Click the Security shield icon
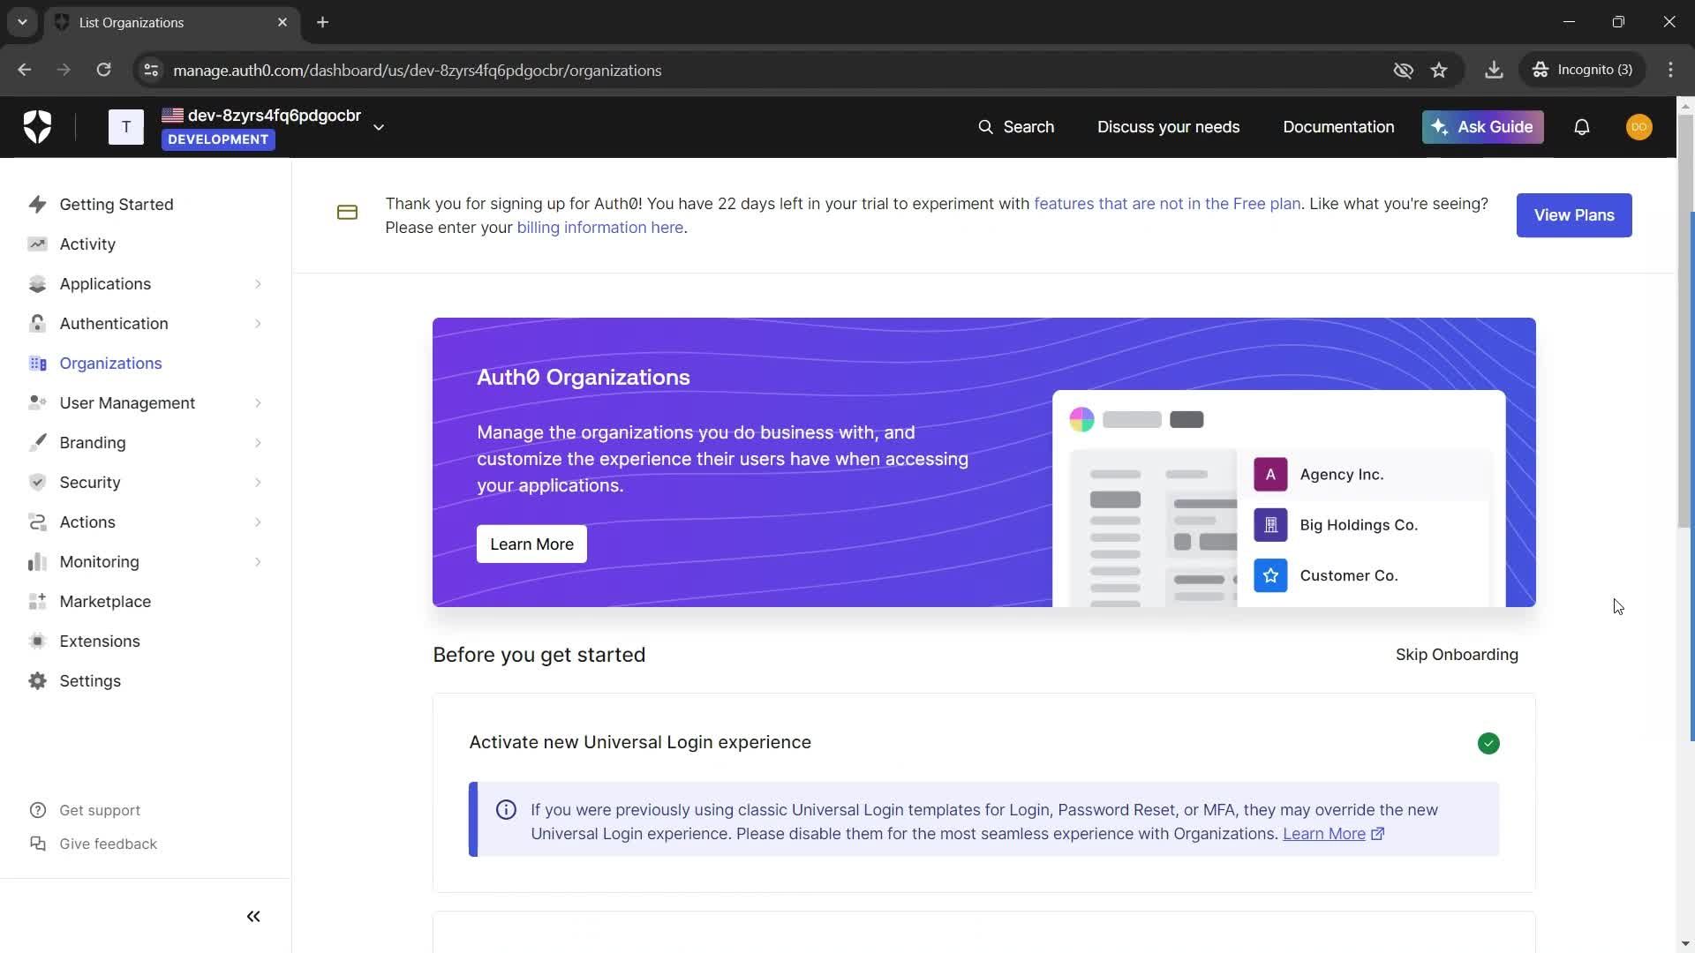 coord(37,483)
